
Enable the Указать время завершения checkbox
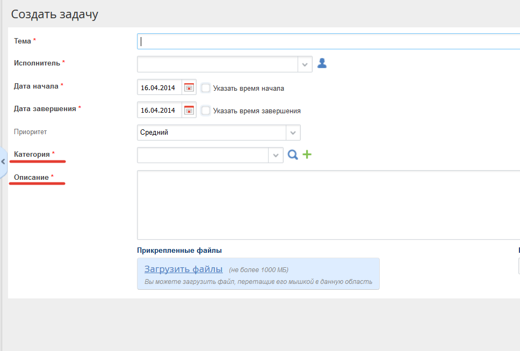coord(206,111)
